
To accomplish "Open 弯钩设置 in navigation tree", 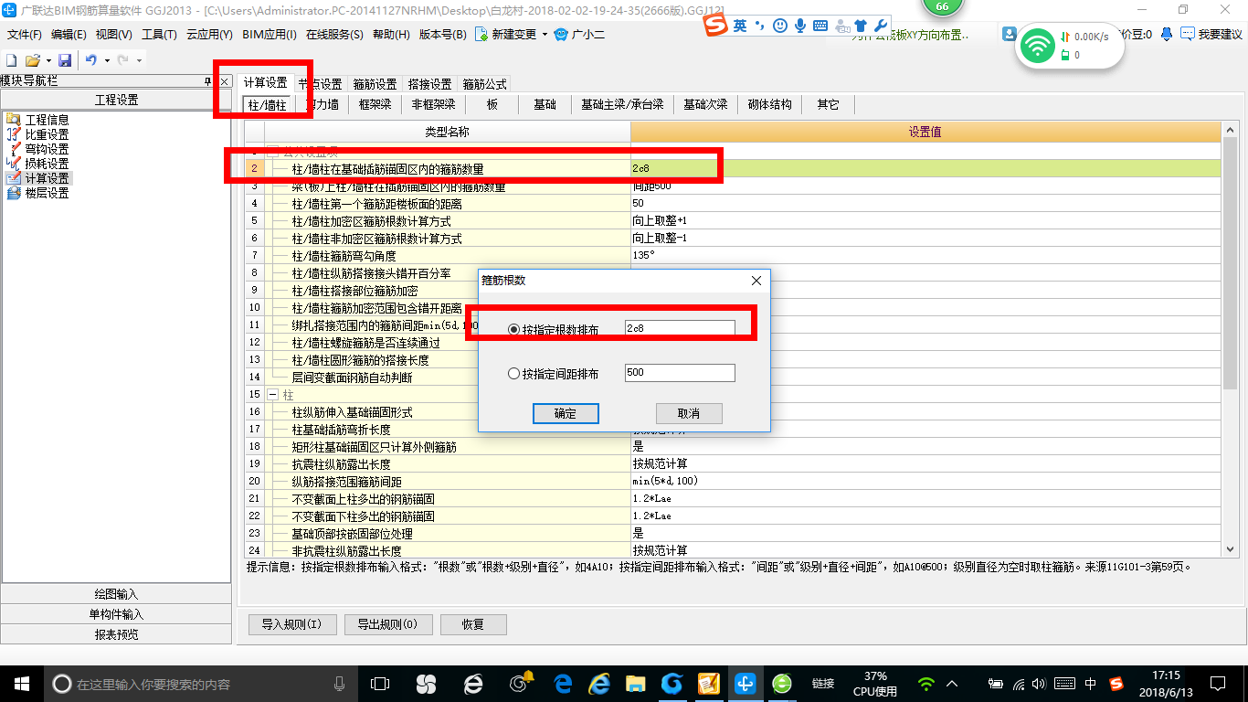I will [x=47, y=149].
